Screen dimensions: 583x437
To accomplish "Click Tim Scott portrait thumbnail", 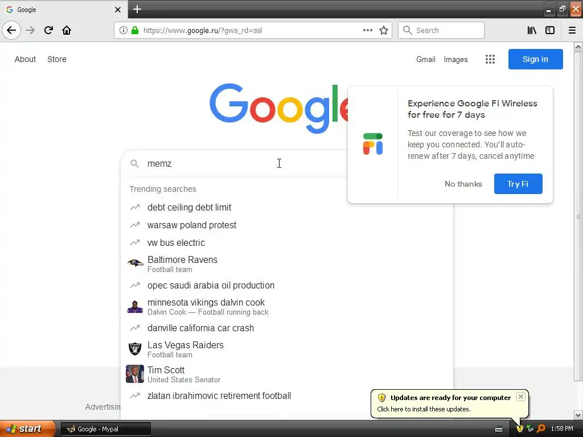I will click(135, 374).
